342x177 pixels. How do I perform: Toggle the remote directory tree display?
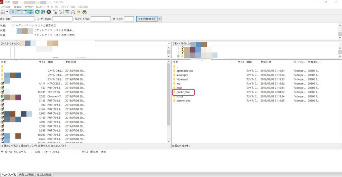point(25,12)
